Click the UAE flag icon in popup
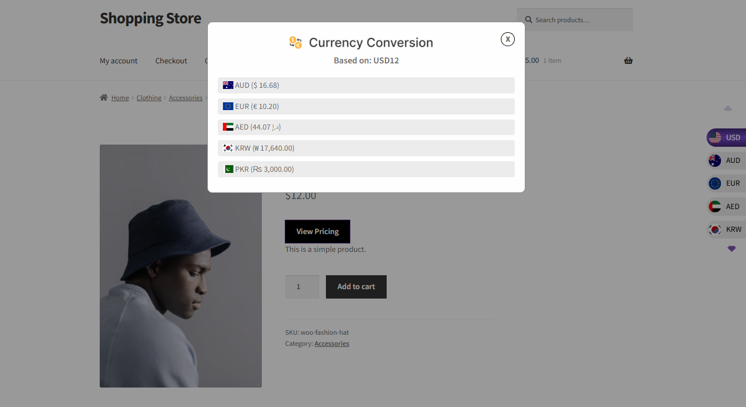The height and width of the screenshot is (407, 746). 228,127
